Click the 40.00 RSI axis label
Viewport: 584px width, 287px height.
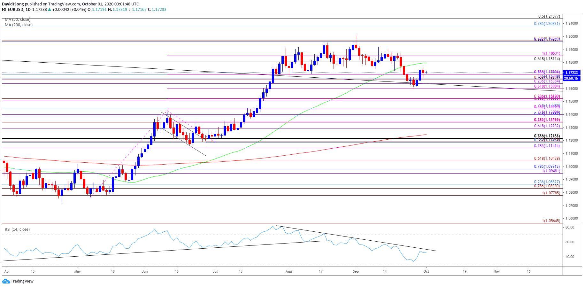point(570,257)
